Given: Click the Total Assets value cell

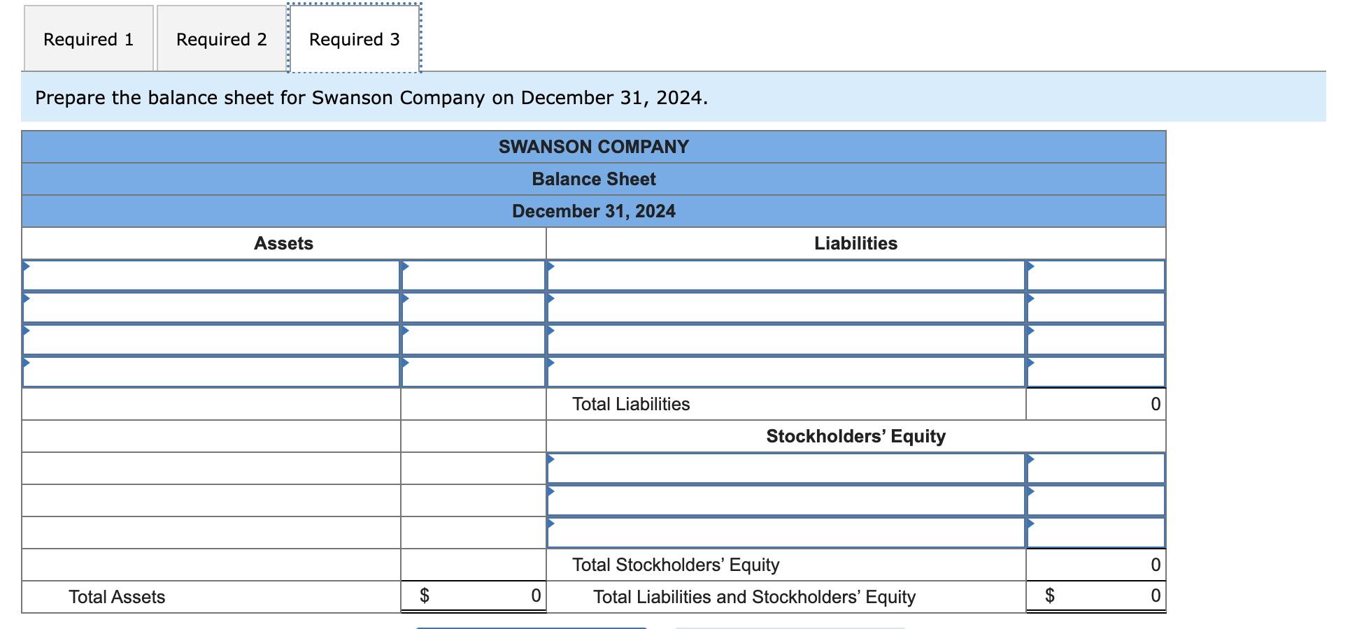Looking at the screenshot, I should click(x=473, y=596).
